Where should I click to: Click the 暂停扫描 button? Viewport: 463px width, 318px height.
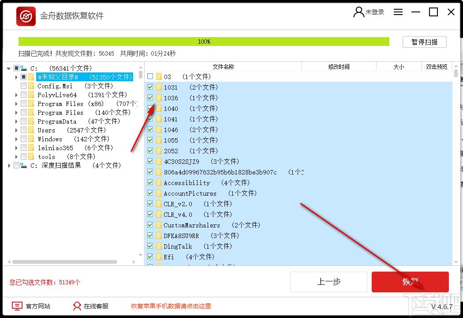click(424, 42)
